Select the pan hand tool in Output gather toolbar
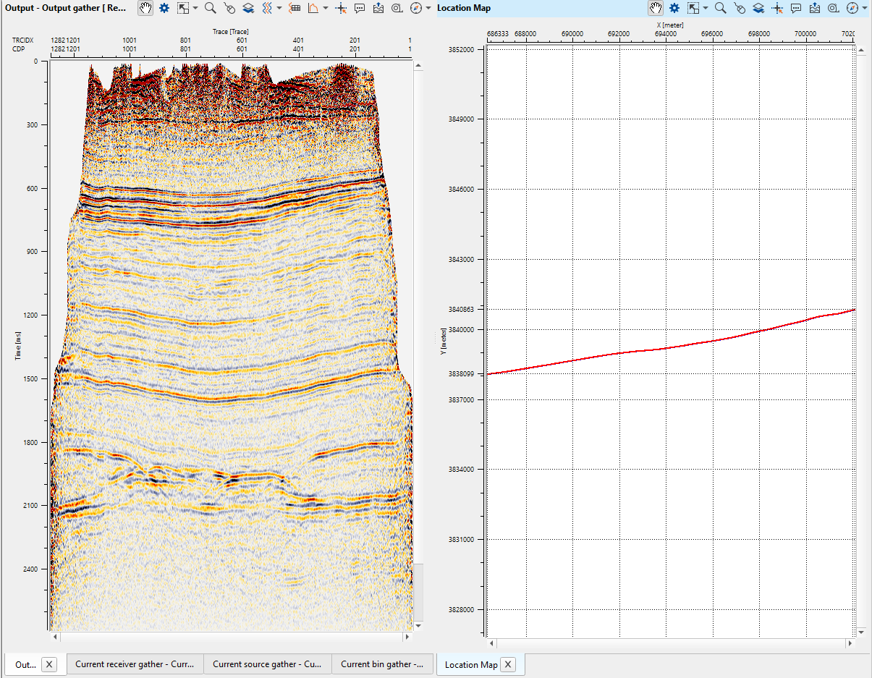The width and height of the screenshot is (872, 678). pos(145,8)
